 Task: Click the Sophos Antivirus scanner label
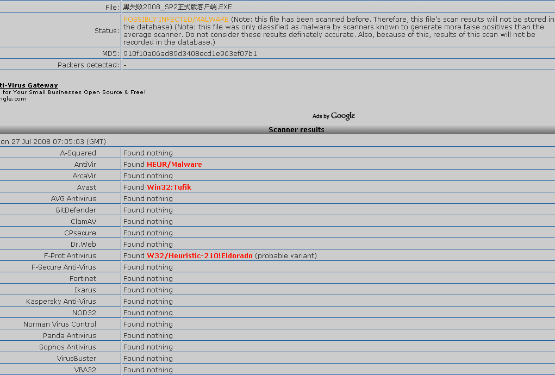click(67, 347)
